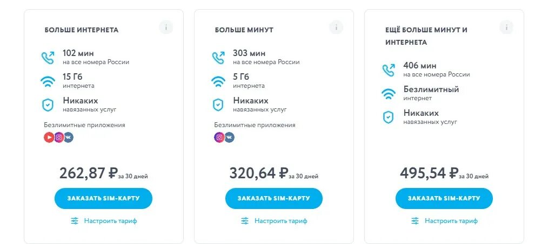This screenshot has width=555, height=244.
Task: Open Настроить тариф for Больше минут
Action: click(x=274, y=221)
